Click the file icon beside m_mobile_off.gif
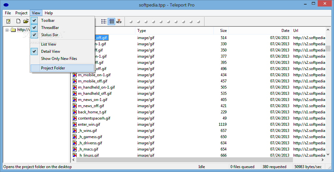 75,81
